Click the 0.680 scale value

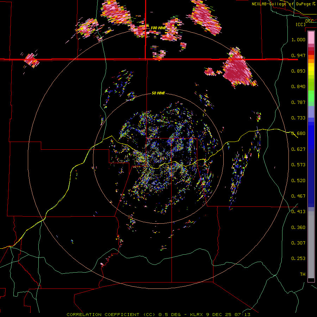[298, 133]
